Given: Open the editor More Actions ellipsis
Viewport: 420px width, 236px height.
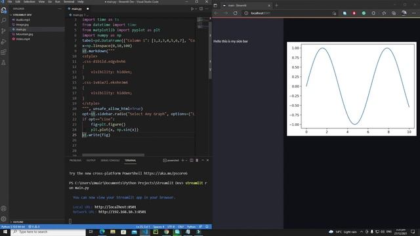Looking at the screenshot, I should click(207, 9).
